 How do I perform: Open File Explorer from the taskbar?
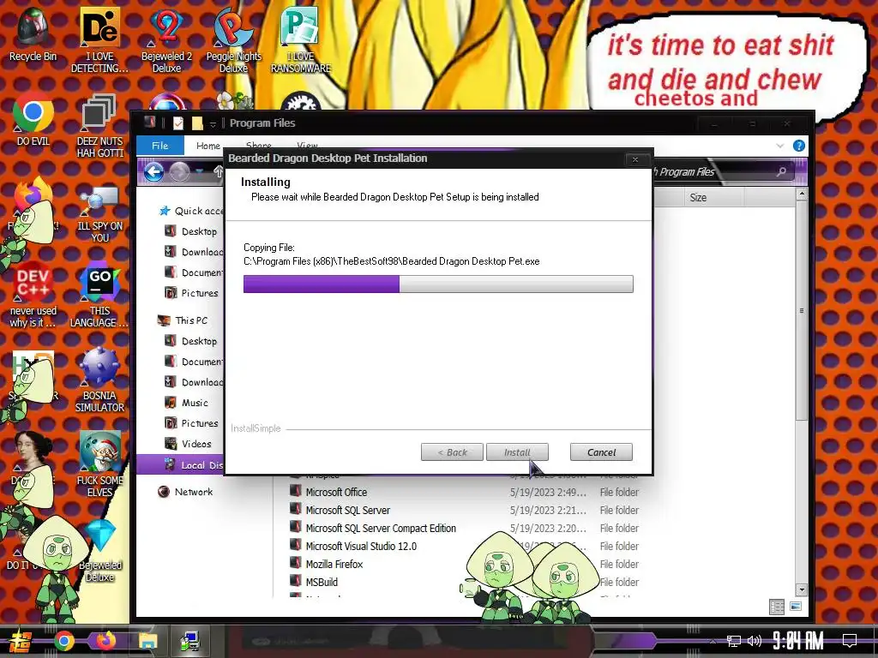(x=148, y=641)
